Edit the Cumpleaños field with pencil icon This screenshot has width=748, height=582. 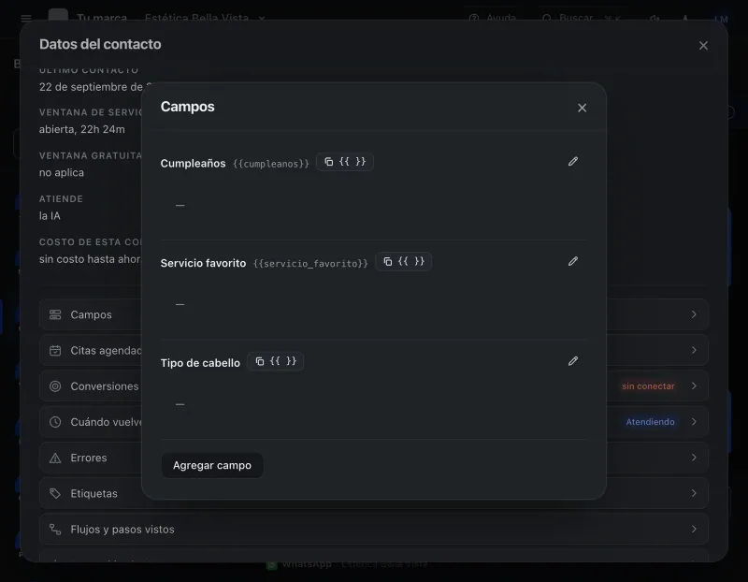coord(573,161)
